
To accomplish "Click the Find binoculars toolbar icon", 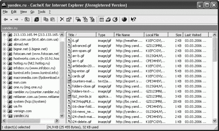I will coord(78,19).
